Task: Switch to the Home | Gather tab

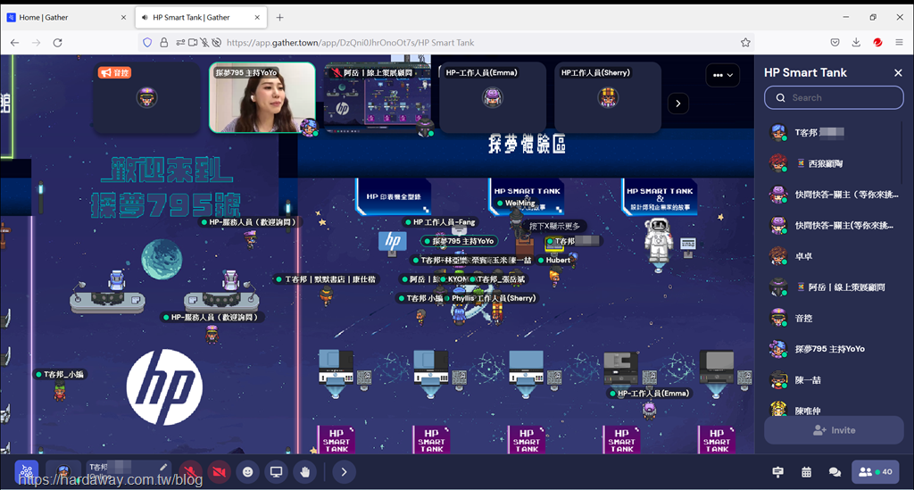Action: (x=64, y=18)
